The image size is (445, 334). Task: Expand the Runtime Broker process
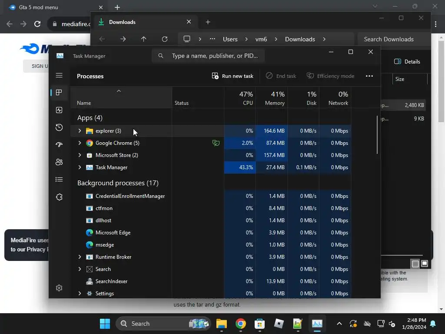tap(80, 257)
